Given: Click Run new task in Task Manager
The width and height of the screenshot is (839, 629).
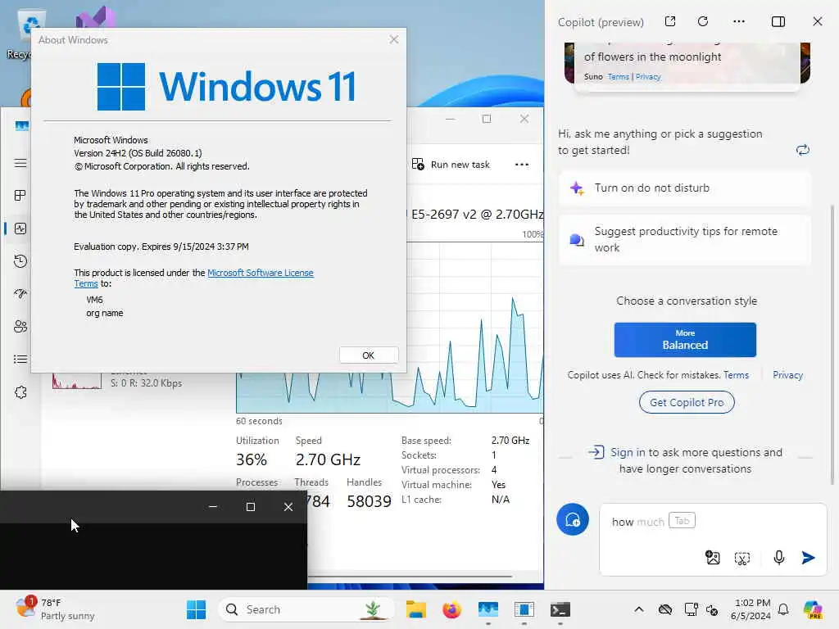Looking at the screenshot, I should click(451, 164).
